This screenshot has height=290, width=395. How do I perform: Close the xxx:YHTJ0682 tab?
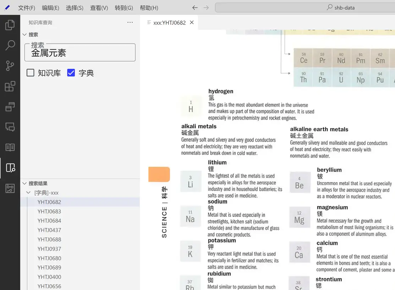(x=192, y=22)
